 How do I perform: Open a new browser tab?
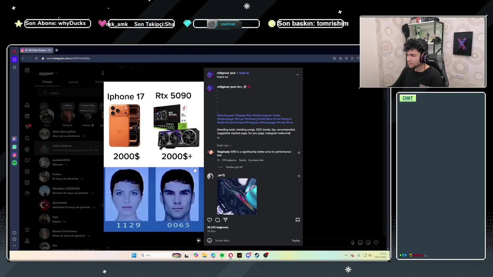click(56, 50)
